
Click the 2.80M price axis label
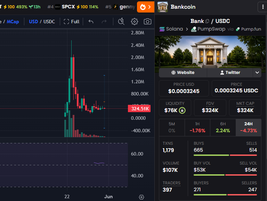coord(138,33)
